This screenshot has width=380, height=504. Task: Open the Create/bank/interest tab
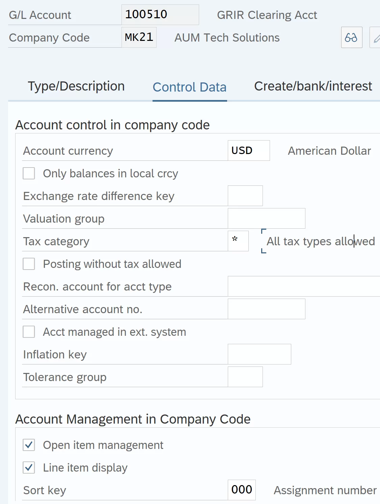[x=313, y=86]
